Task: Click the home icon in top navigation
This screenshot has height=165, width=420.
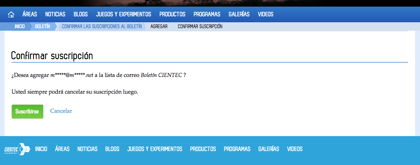Action: pos(11,15)
